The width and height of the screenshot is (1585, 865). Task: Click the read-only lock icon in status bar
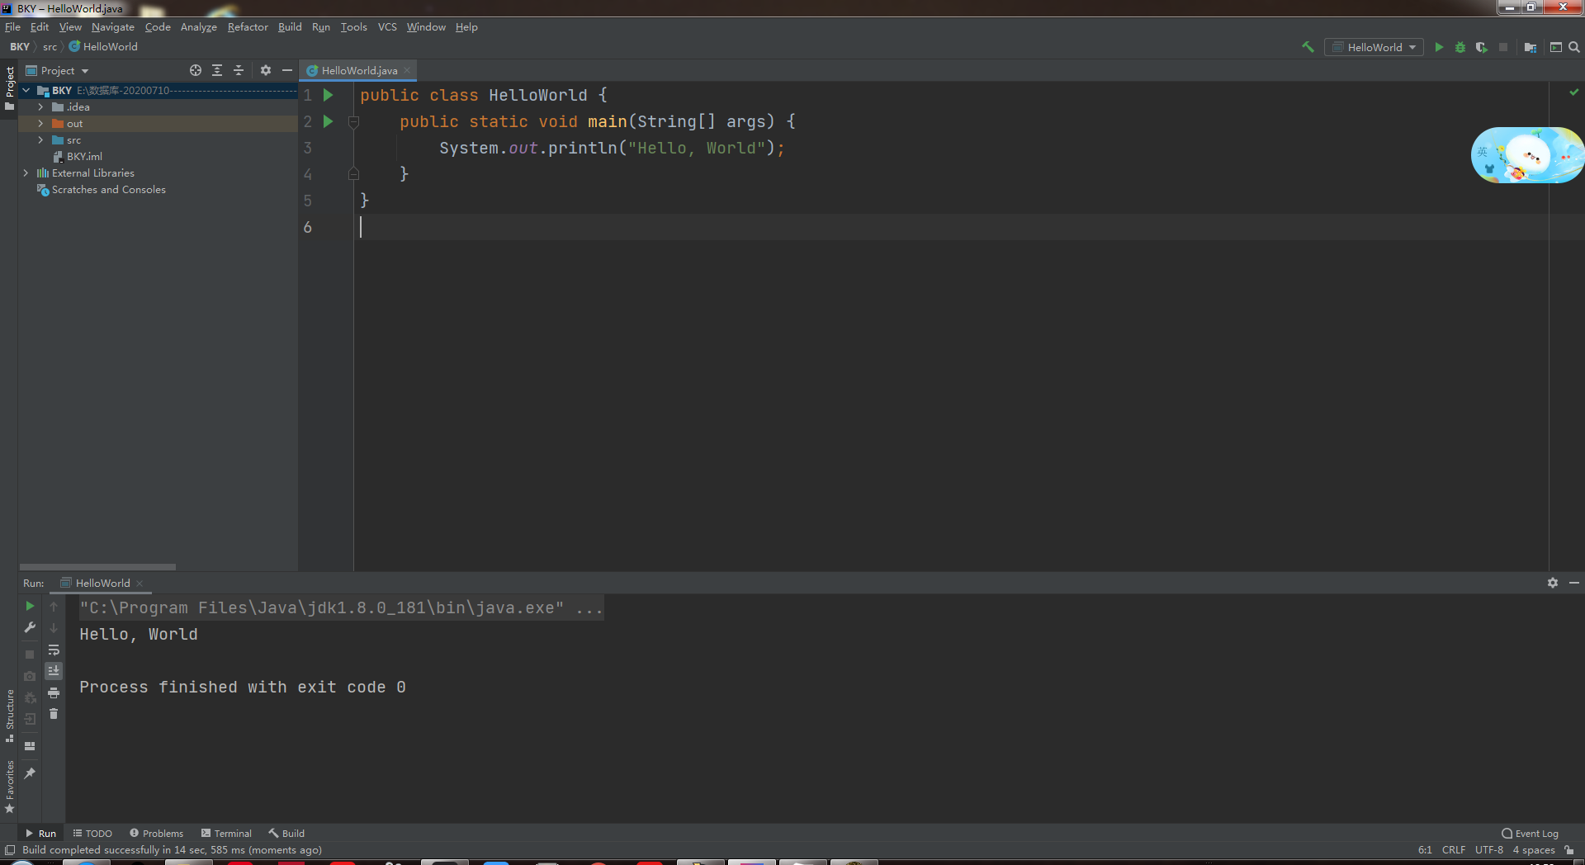1569,850
